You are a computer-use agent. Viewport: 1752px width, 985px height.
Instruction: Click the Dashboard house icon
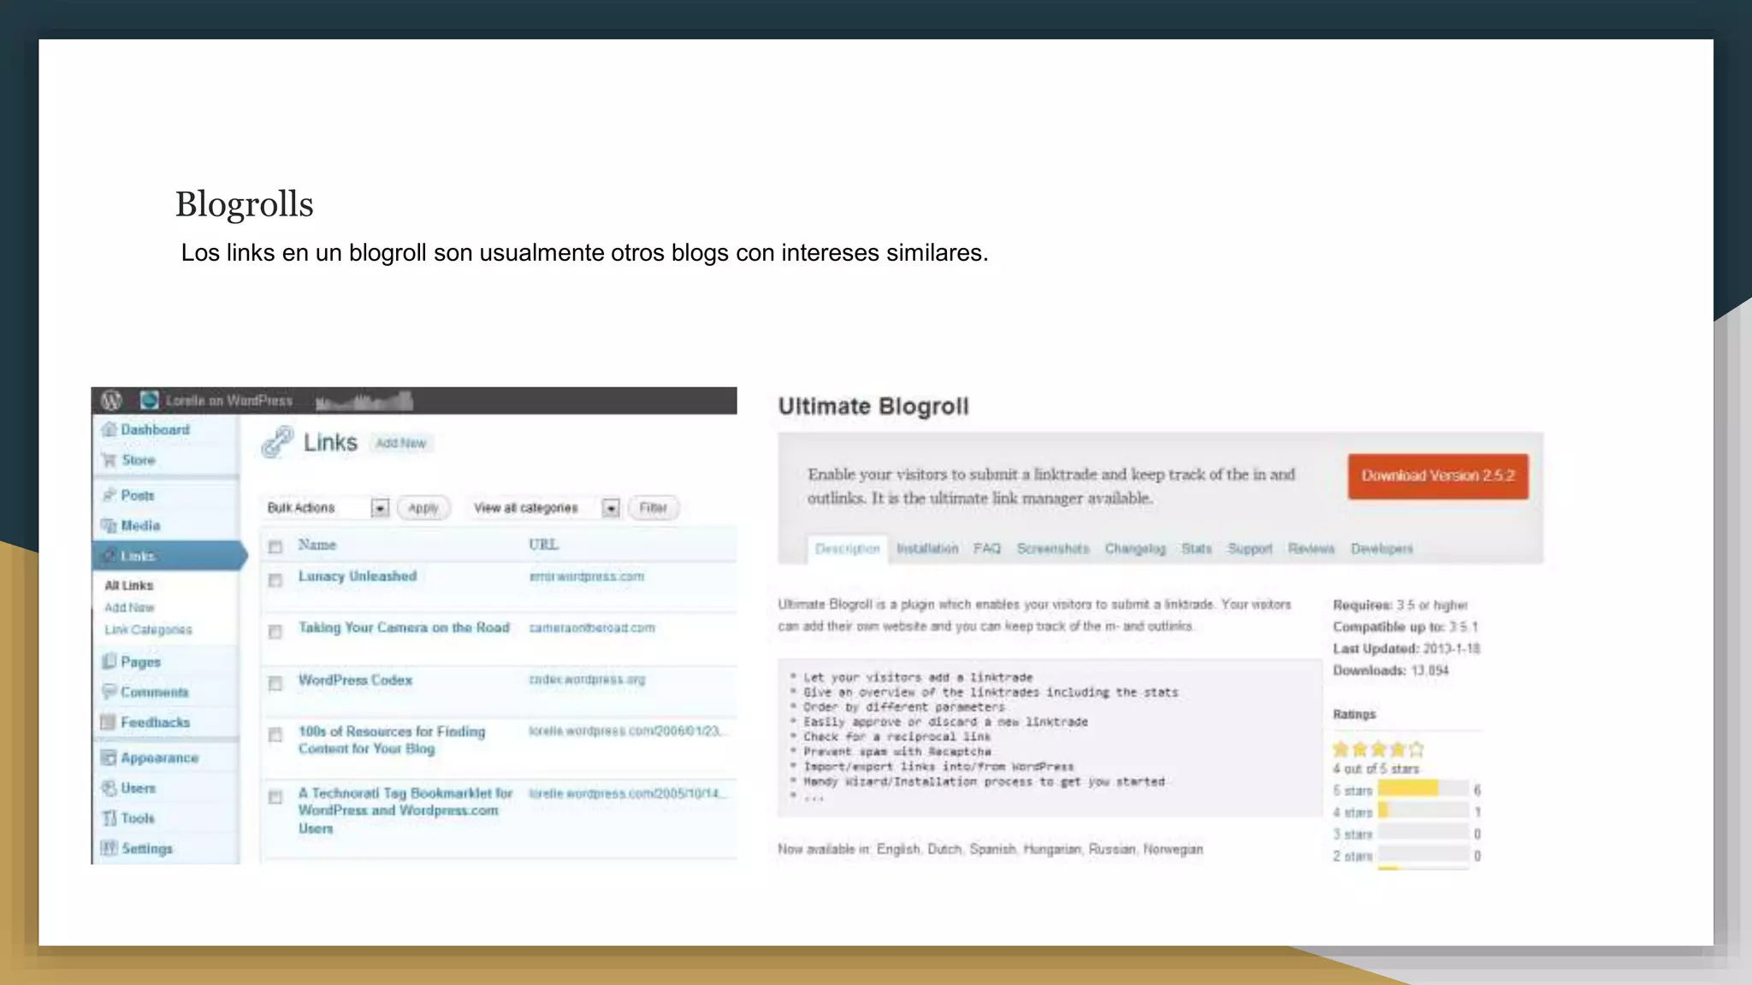point(109,429)
